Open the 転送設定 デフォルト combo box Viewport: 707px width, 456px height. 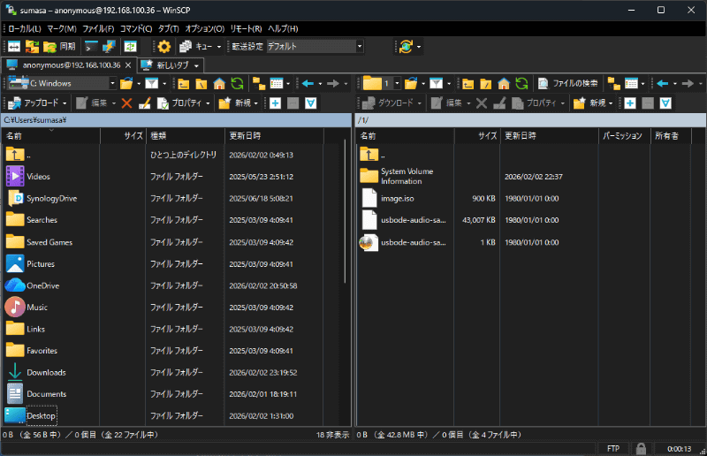tap(315, 47)
